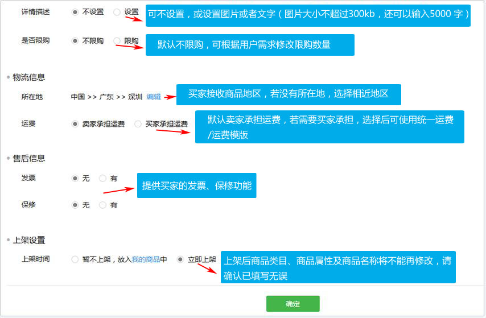
Task: Click 编辑 link next to 深圳
Action: click(154, 97)
